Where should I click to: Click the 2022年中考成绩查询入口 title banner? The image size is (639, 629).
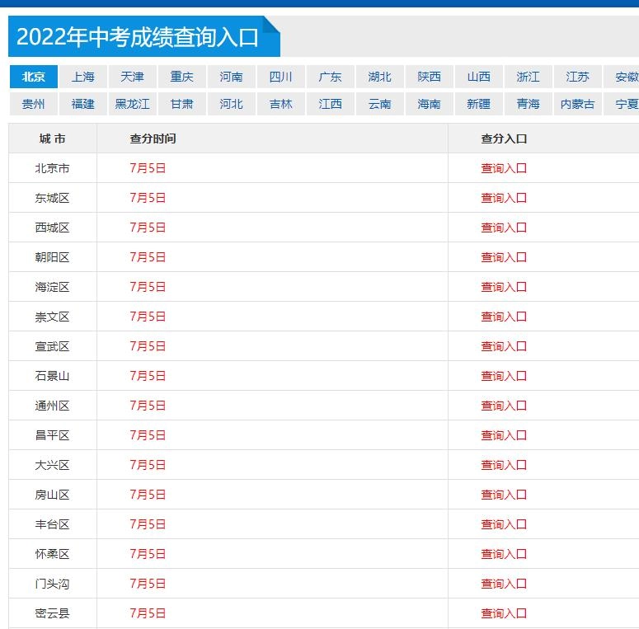138,37
